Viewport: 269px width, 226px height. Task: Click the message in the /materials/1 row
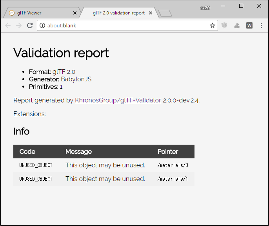105,179
